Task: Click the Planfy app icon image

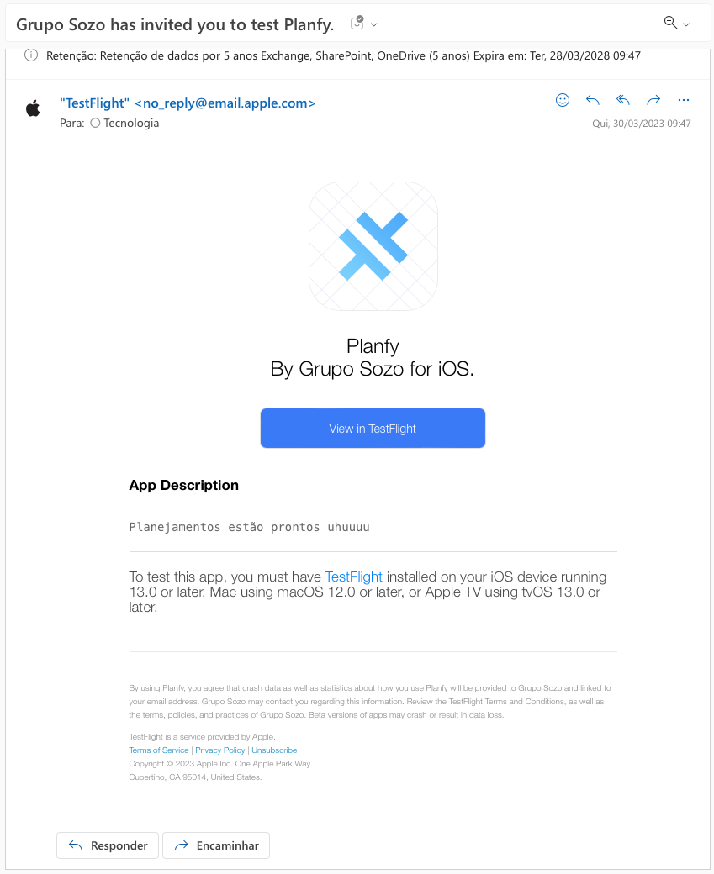Action: pos(373,245)
